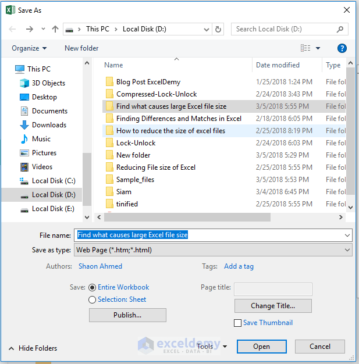
Task: Collapse folders with Hide Folders
Action: [33, 348]
